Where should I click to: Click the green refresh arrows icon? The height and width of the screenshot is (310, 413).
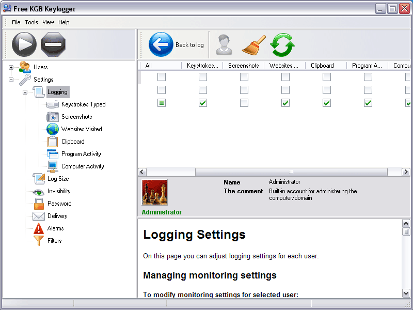click(282, 44)
